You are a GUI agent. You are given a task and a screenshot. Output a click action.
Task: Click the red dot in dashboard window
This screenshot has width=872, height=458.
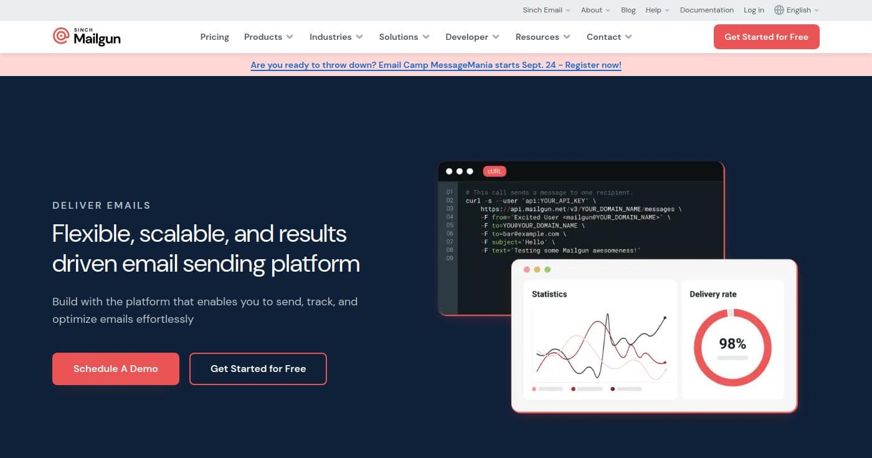[527, 270]
